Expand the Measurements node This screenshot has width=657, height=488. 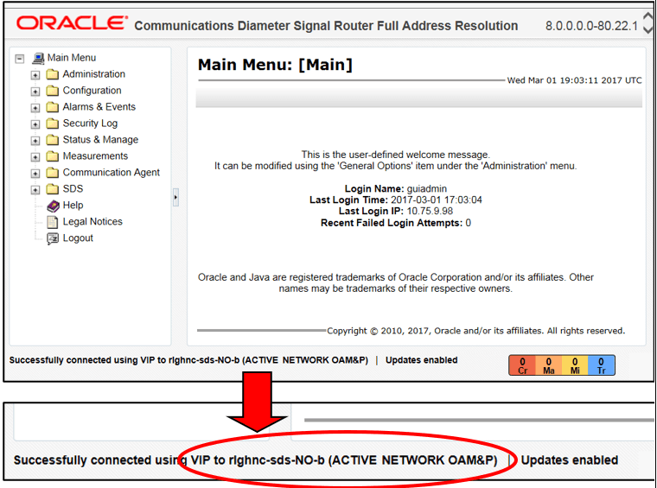(x=35, y=157)
